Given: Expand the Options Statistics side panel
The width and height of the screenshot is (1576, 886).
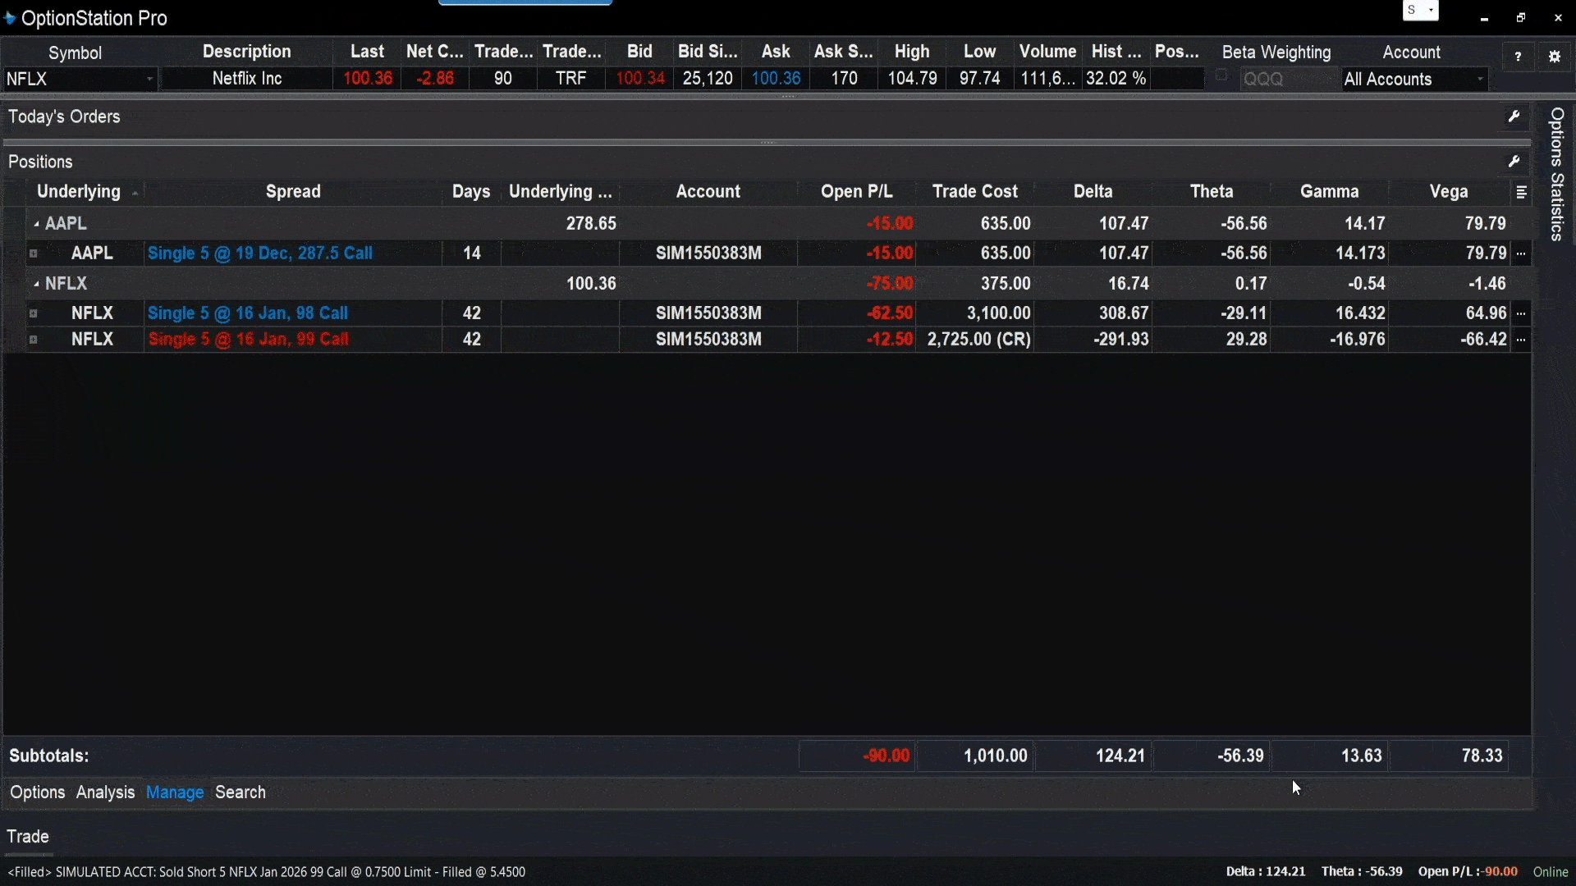Looking at the screenshot, I should click(1556, 174).
